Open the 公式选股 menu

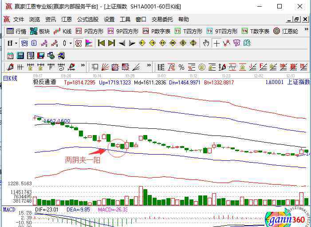[x=88, y=19]
